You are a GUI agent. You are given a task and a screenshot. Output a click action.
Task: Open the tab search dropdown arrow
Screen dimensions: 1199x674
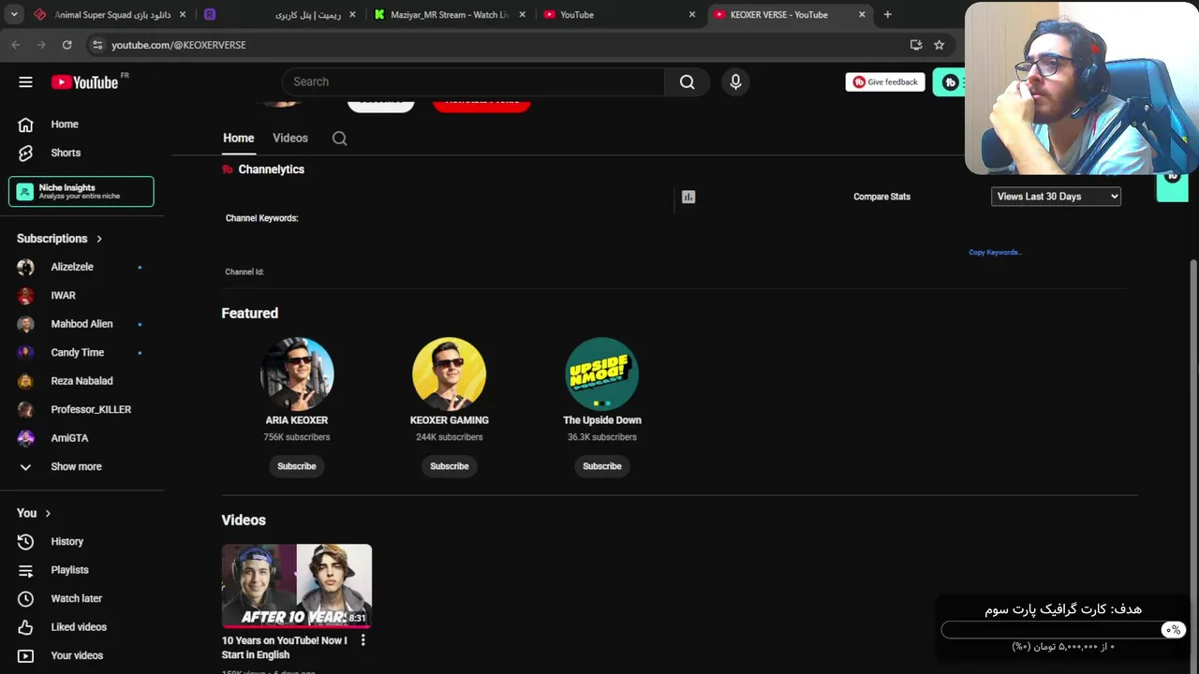tap(14, 15)
